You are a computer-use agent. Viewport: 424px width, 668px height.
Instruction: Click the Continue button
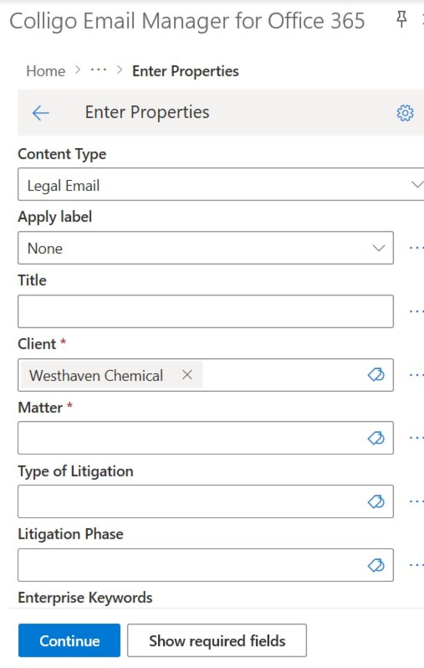click(69, 641)
